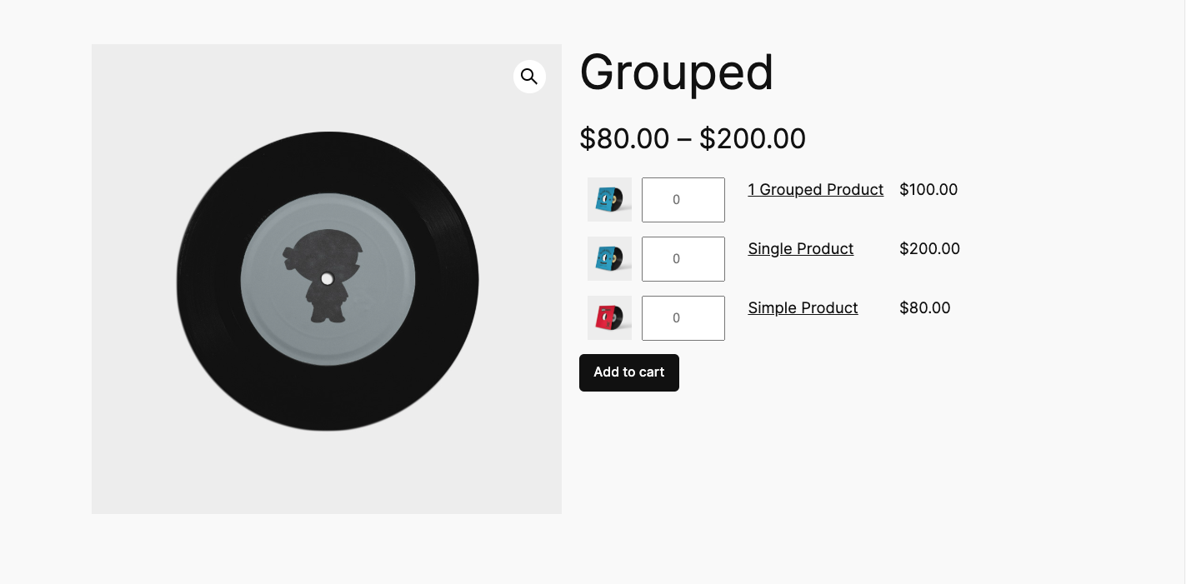Click the $100.00 price label
The image size is (1186, 584).
click(928, 190)
